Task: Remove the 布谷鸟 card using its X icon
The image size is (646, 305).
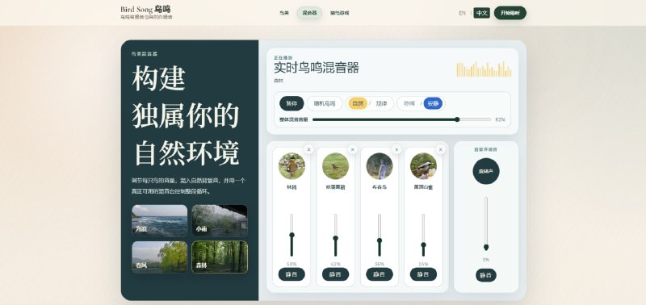Action: pyautogui.click(x=396, y=149)
